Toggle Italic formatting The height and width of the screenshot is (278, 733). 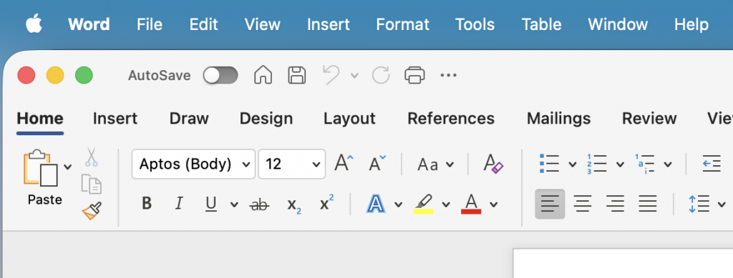coord(178,204)
